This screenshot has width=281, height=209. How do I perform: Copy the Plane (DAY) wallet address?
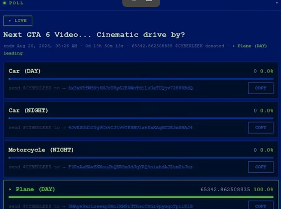coord(261,205)
